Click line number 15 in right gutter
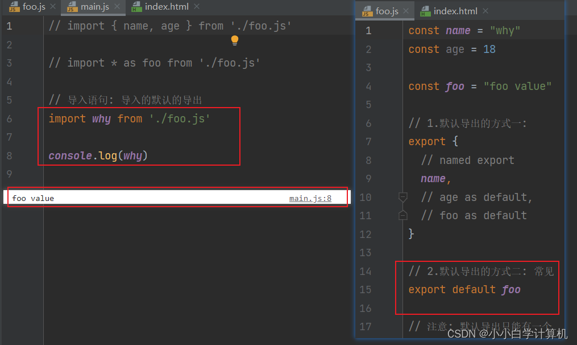Screen dimensions: 577x345 point(366,290)
